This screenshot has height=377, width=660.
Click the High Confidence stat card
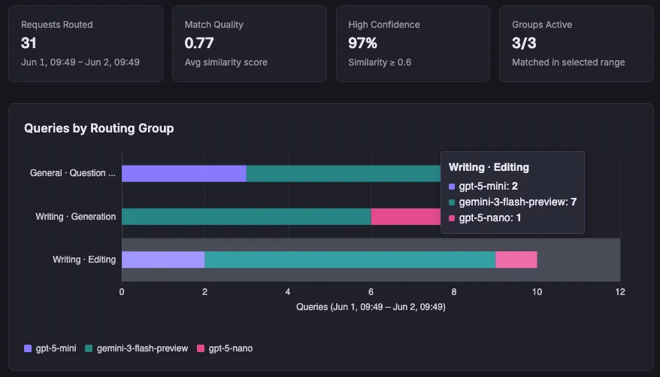413,44
